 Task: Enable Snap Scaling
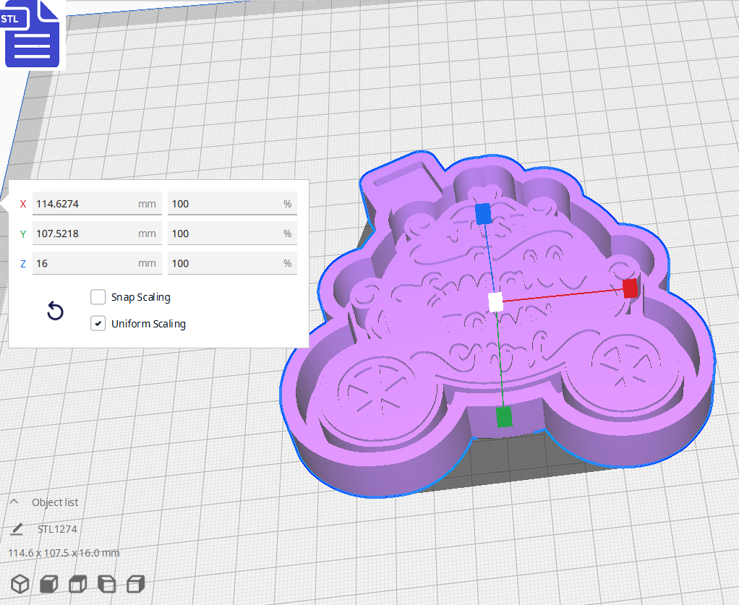98,297
